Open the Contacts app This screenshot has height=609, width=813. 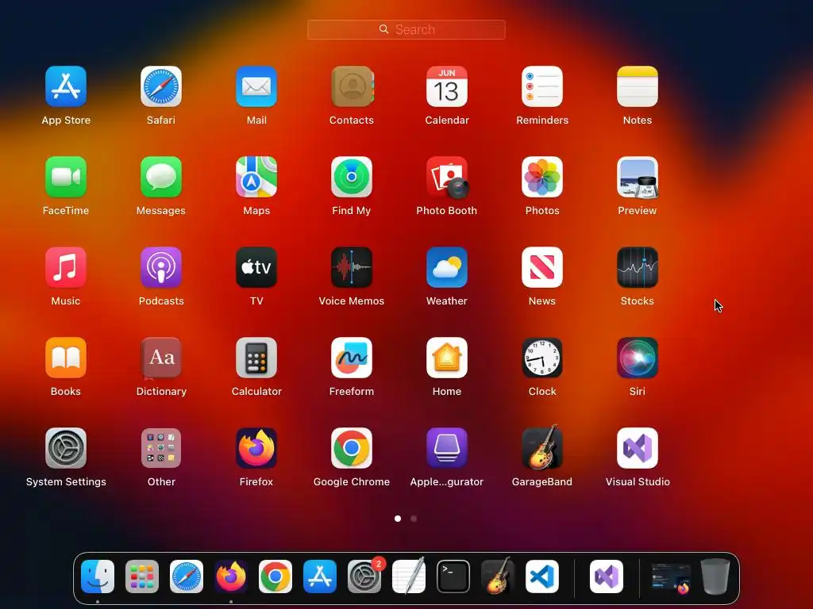point(352,86)
